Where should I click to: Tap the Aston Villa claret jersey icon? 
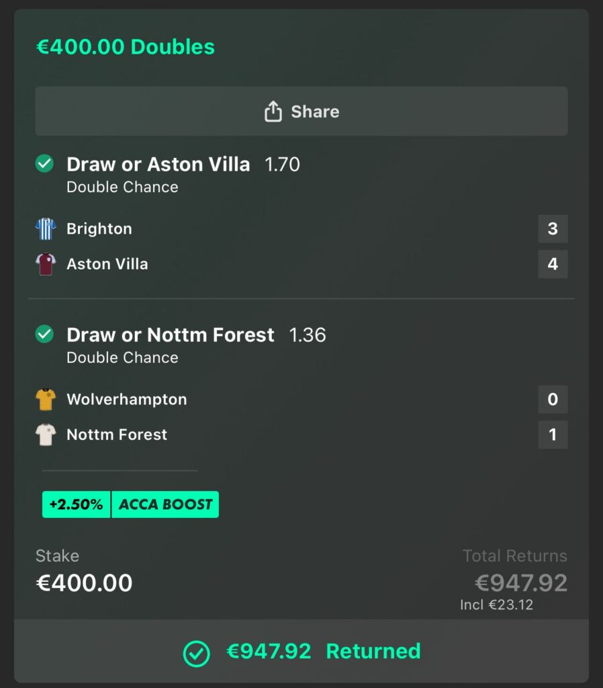[46, 264]
